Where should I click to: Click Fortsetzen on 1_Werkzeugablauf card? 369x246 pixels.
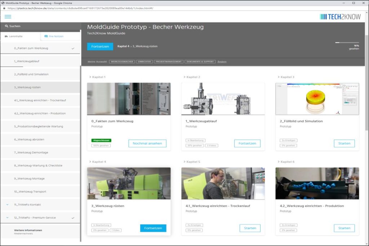247,143
